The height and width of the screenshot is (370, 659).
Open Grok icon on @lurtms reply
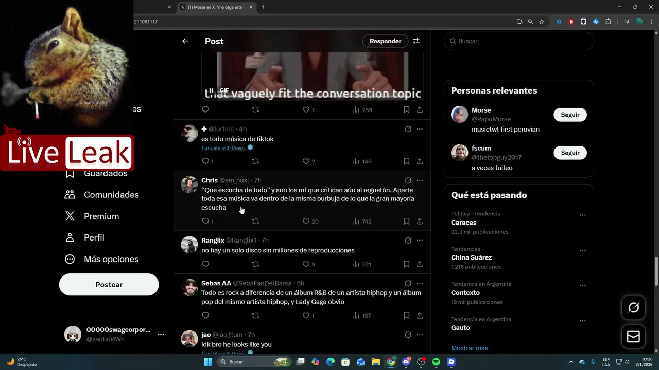pyautogui.click(x=408, y=129)
